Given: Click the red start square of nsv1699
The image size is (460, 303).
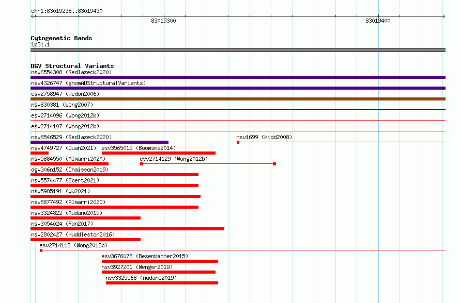Looking at the screenshot, I should (238, 142).
